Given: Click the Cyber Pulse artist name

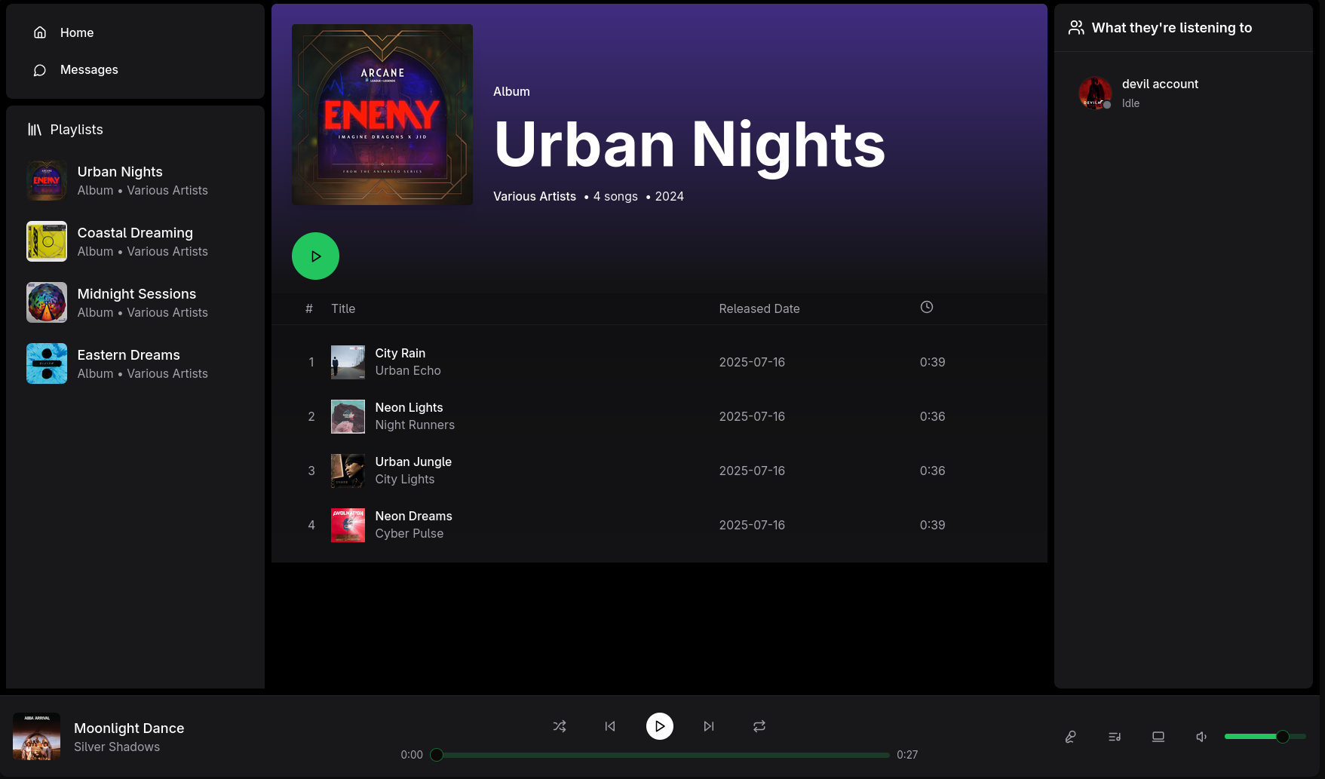Looking at the screenshot, I should [409, 534].
